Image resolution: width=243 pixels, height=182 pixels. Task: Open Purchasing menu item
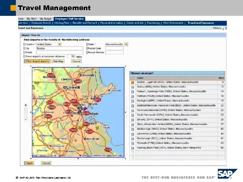(x=153, y=23)
